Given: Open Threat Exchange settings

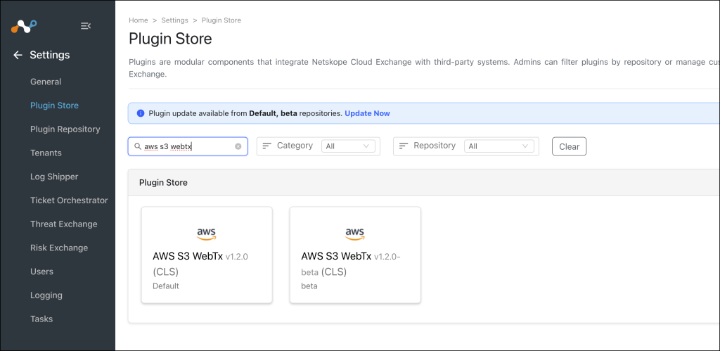Looking at the screenshot, I should (64, 224).
